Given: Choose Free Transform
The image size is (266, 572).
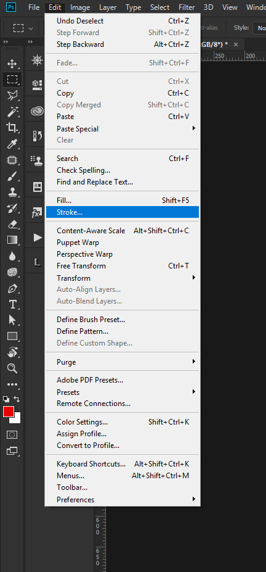Looking at the screenshot, I should (x=123, y=266).
